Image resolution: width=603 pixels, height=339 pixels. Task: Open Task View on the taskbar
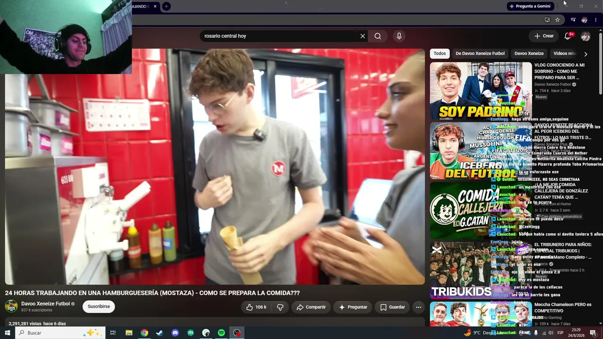point(113,333)
